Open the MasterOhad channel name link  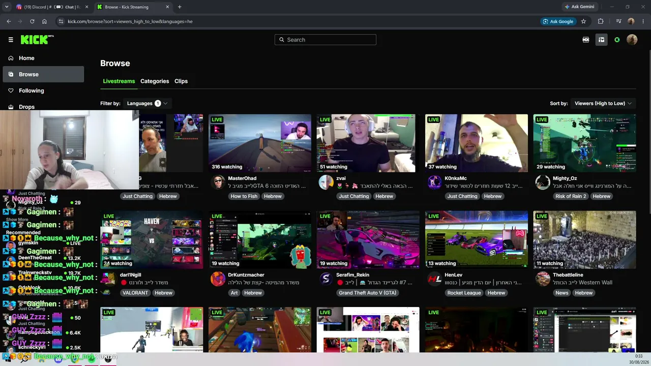(242, 178)
